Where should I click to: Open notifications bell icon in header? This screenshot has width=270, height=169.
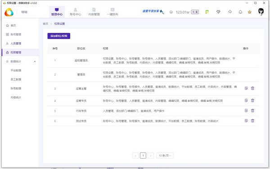240,12
